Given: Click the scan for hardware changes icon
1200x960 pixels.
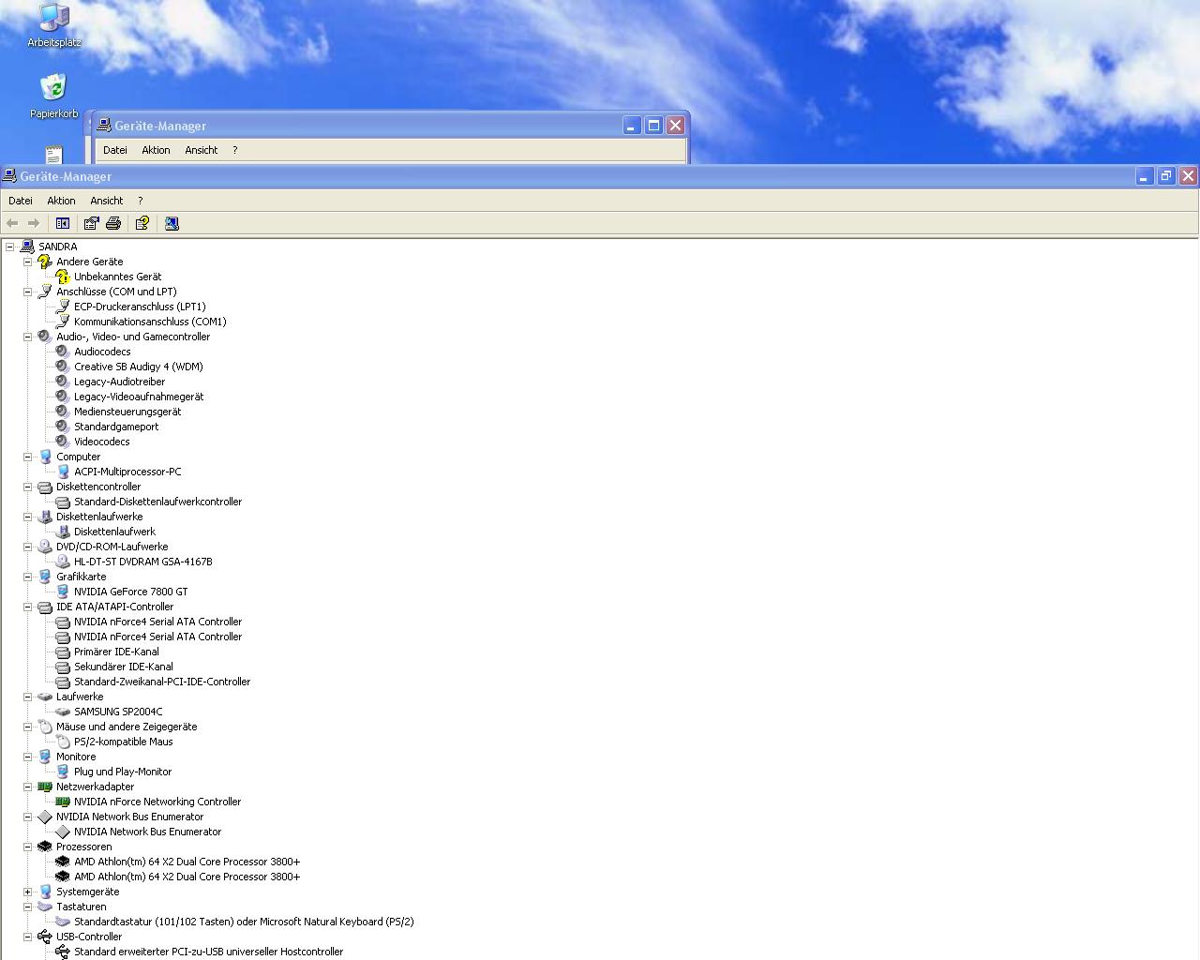Looking at the screenshot, I should pos(172,223).
